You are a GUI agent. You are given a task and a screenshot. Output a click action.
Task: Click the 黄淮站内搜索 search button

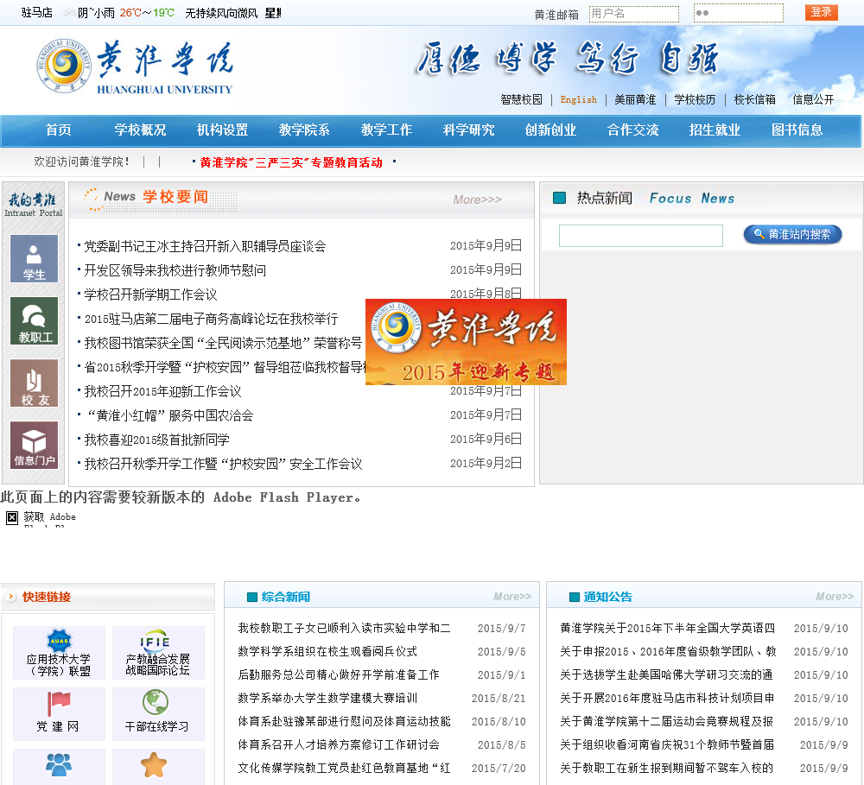[792, 234]
